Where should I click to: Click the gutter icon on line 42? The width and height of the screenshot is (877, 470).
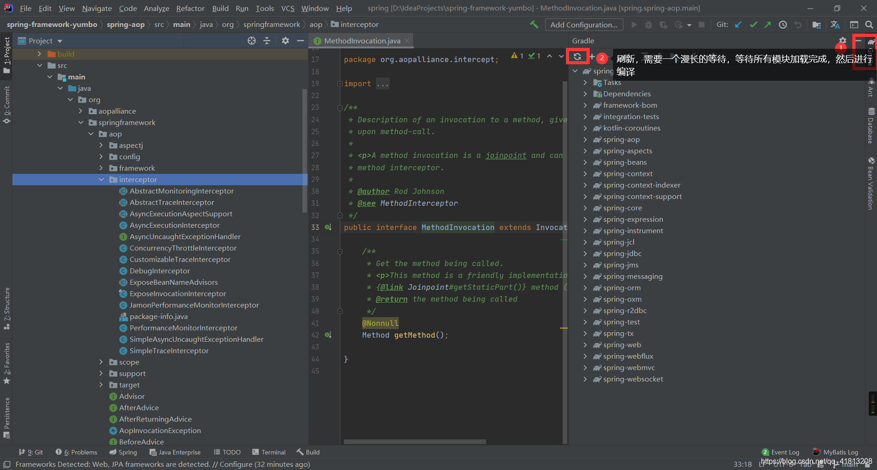click(x=328, y=334)
